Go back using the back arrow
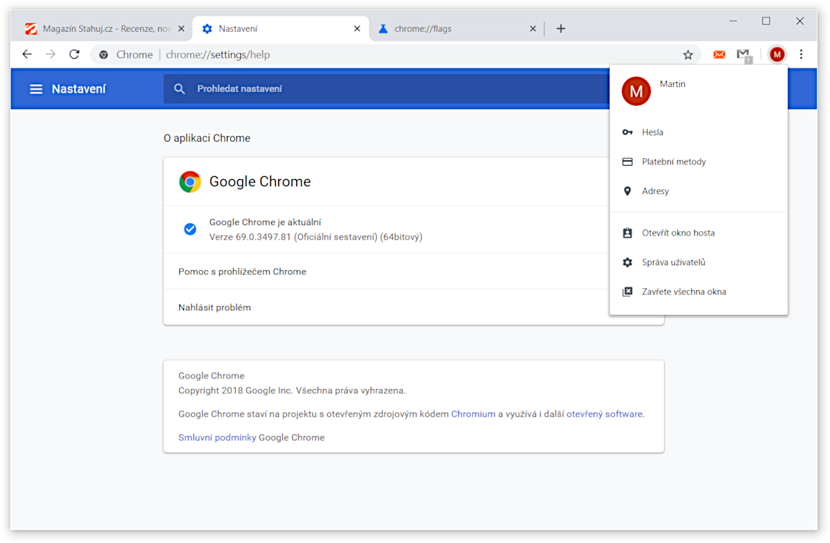The image size is (830, 543). tap(27, 55)
